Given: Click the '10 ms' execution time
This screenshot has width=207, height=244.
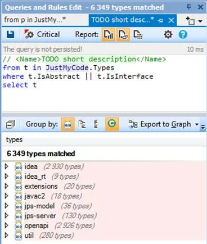Looking at the screenshot, I should (x=195, y=49).
